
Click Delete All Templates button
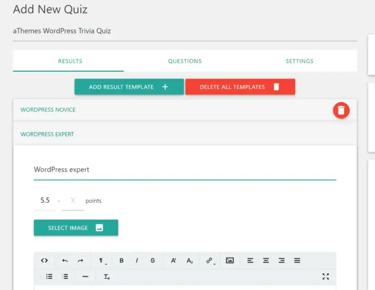pyautogui.click(x=240, y=87)
